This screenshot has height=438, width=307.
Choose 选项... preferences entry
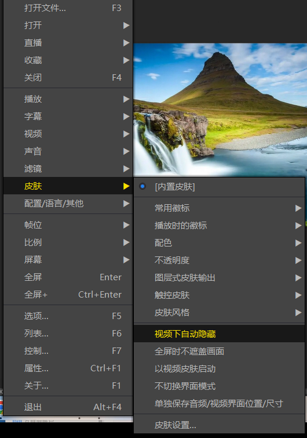point(68,316)
